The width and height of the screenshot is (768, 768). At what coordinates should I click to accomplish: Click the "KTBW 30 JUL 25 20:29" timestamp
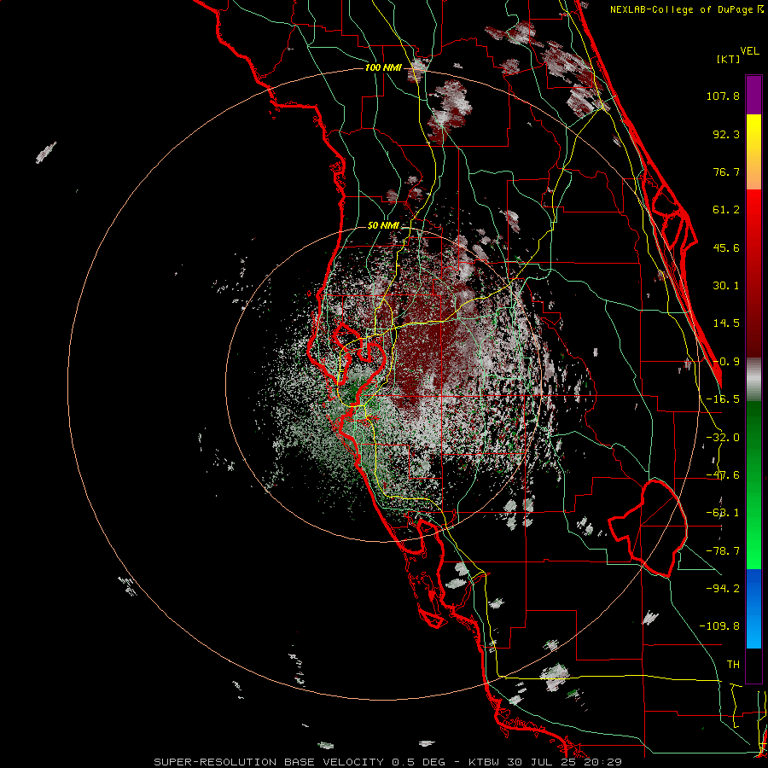coord(545,762)
